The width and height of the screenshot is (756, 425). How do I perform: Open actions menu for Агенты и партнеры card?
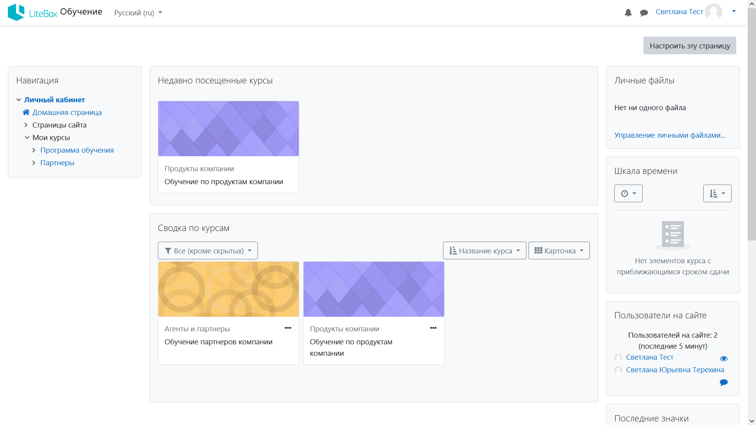(288, 328)
